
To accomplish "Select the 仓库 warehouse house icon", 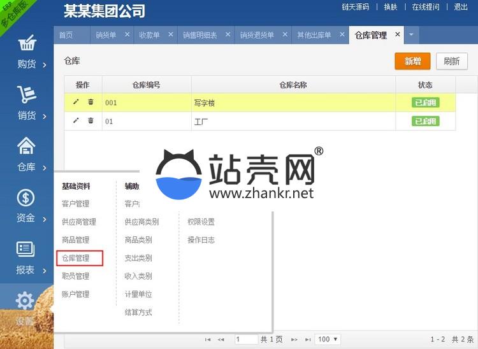I will 26,146.
